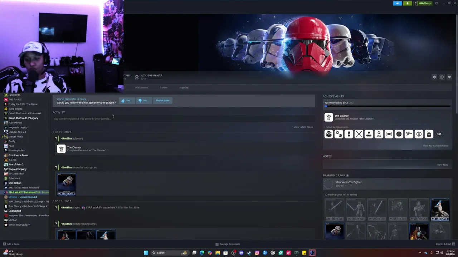Select VRChat in library
Viewport: 458px width, 257px height.
(x=13, y=220)
